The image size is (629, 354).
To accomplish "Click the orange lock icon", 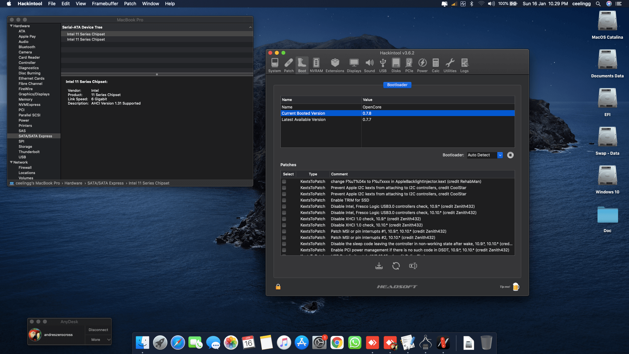I will (x=278, y=287).
